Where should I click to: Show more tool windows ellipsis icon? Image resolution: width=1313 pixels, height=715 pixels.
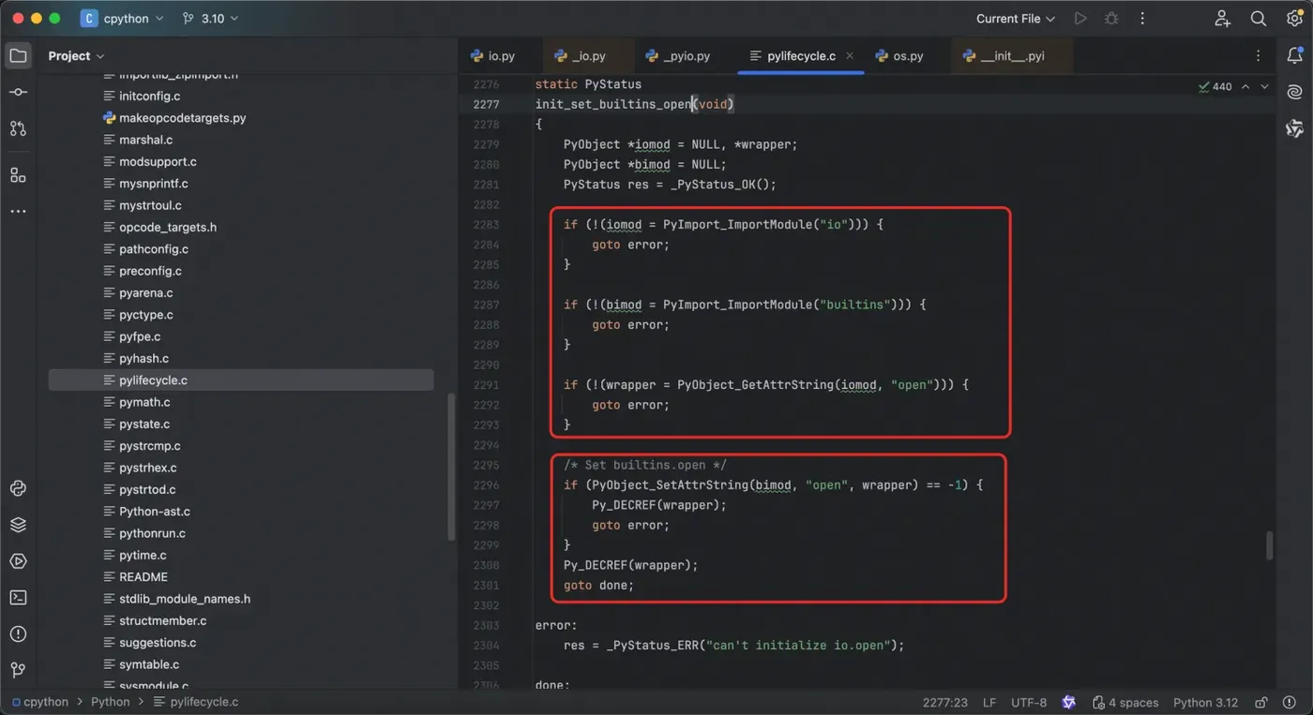coord(18,212)
